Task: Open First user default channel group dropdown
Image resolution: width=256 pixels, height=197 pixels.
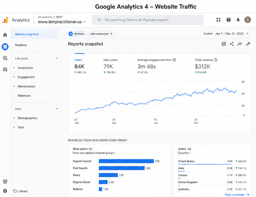Action: coord(94,153)
